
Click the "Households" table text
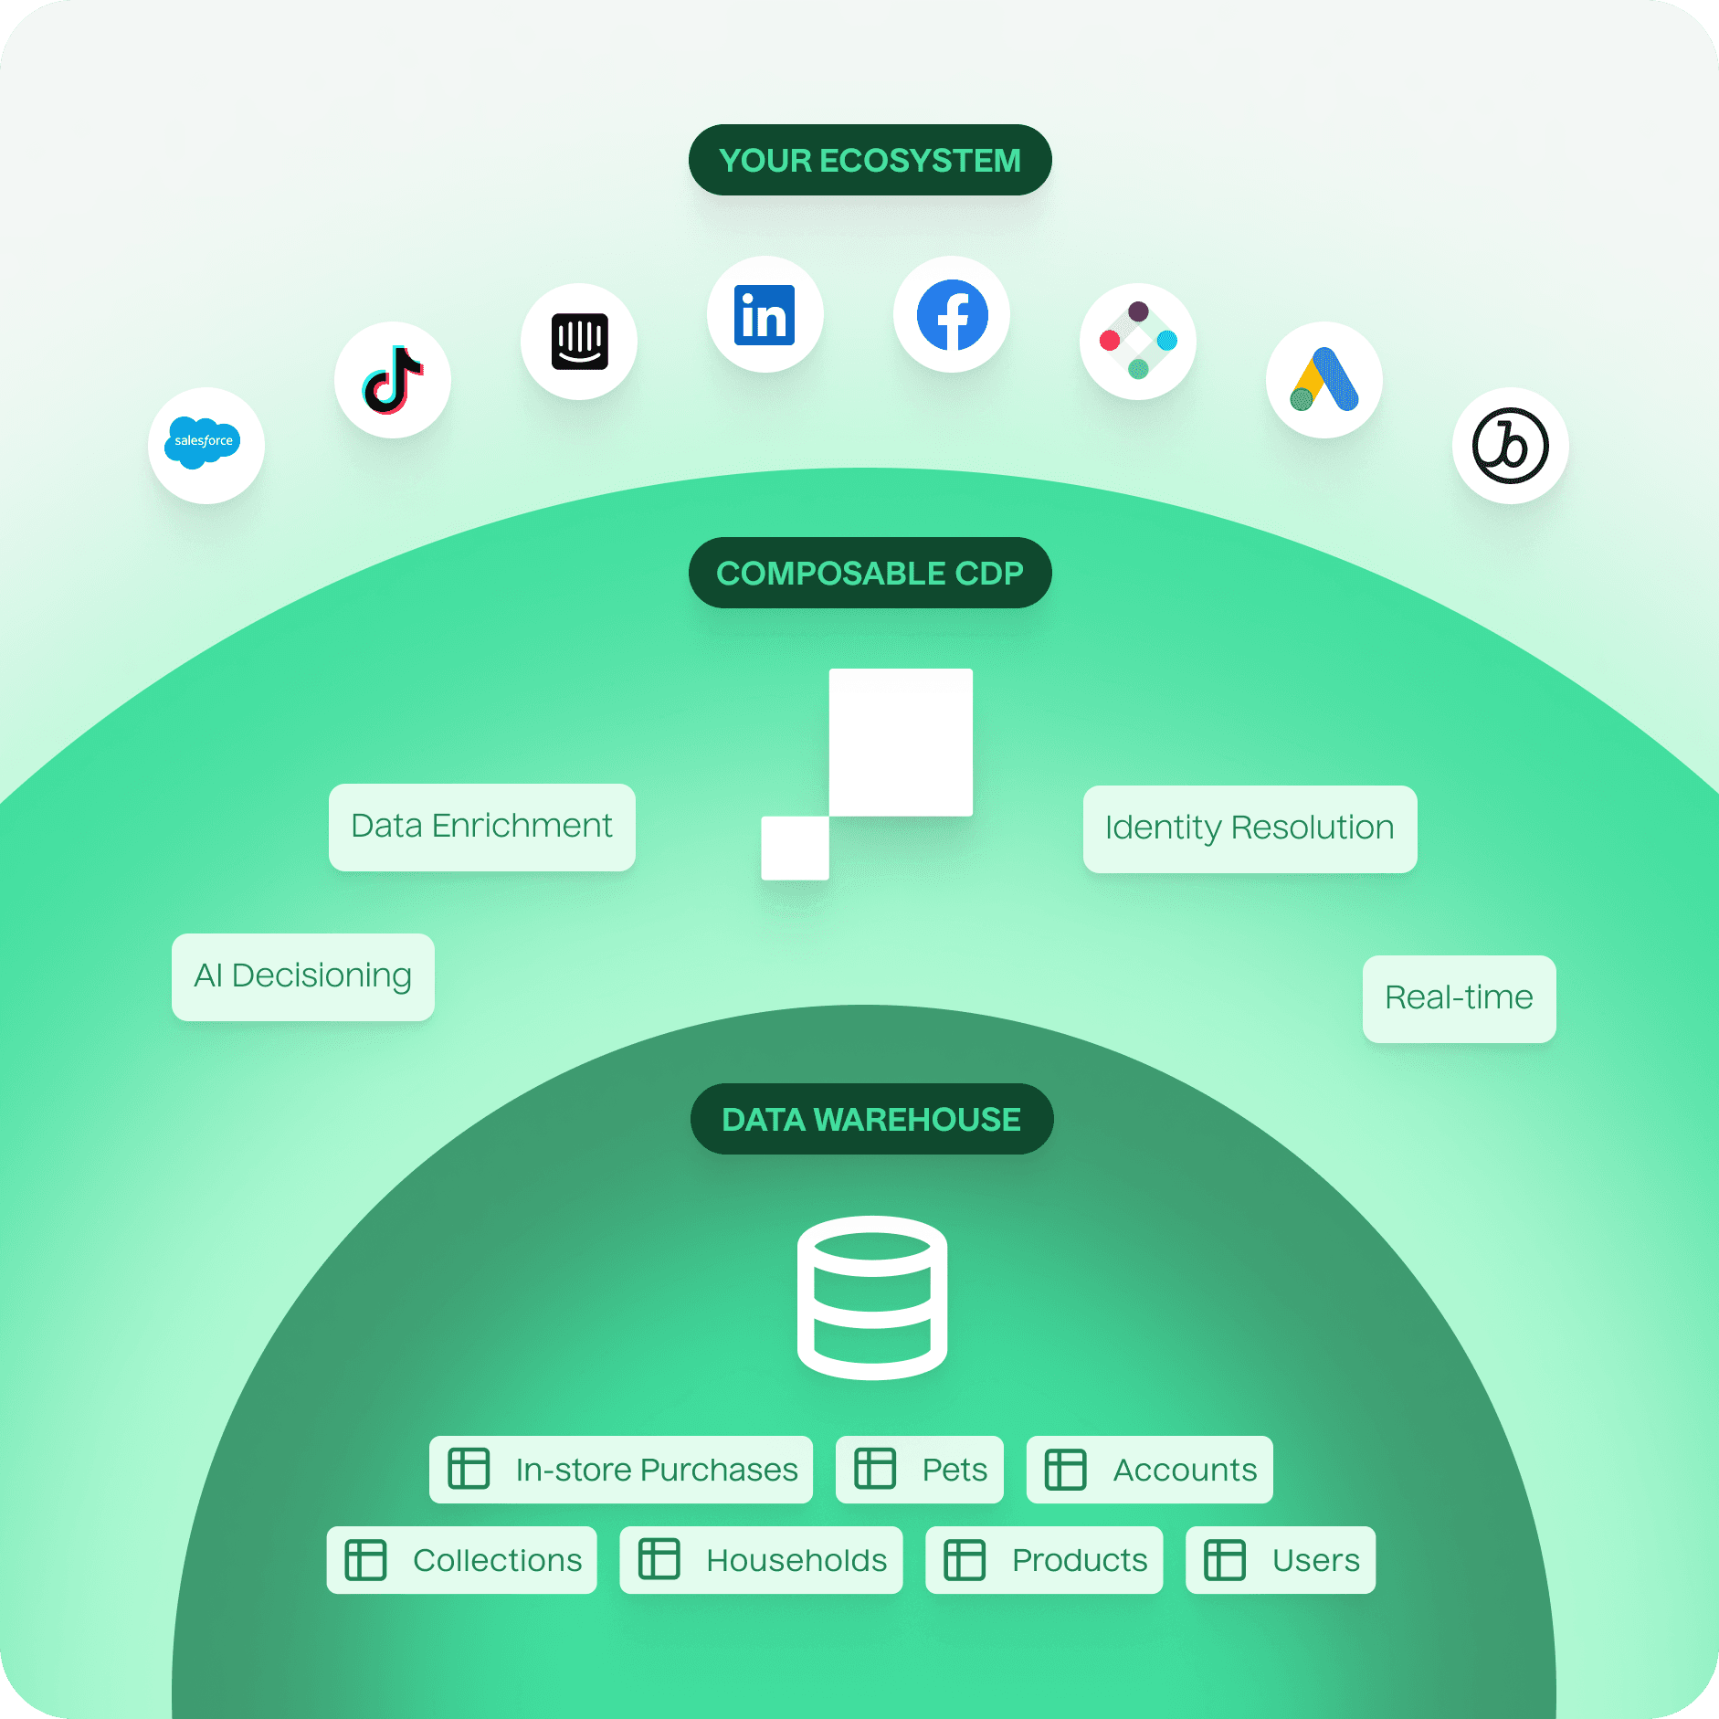tap(796, 1560)
